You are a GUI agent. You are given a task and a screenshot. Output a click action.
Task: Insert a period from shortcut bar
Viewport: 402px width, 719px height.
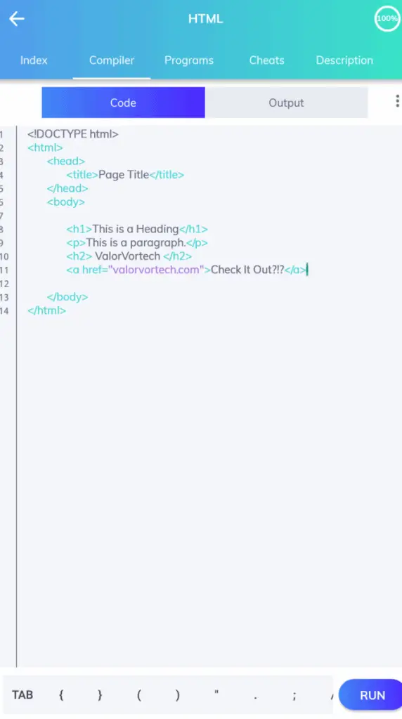coord(255,695)
